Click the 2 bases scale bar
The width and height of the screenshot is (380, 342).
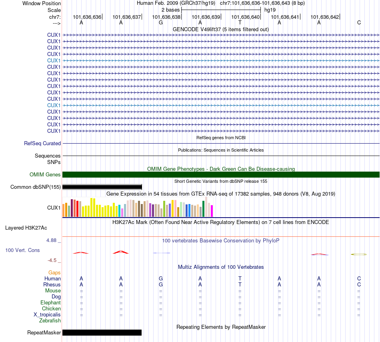click(x=221, y=10)
